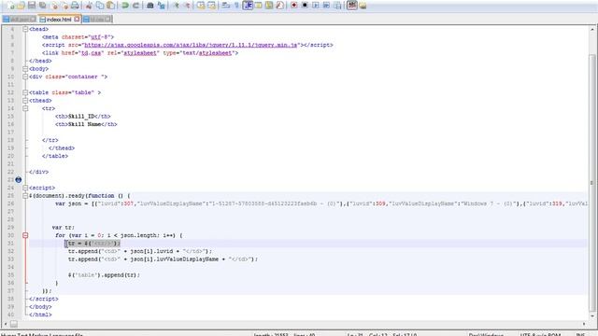Collapse the <thead> fold marker
This screenshot has width=598, height=336.
(25, 101)
